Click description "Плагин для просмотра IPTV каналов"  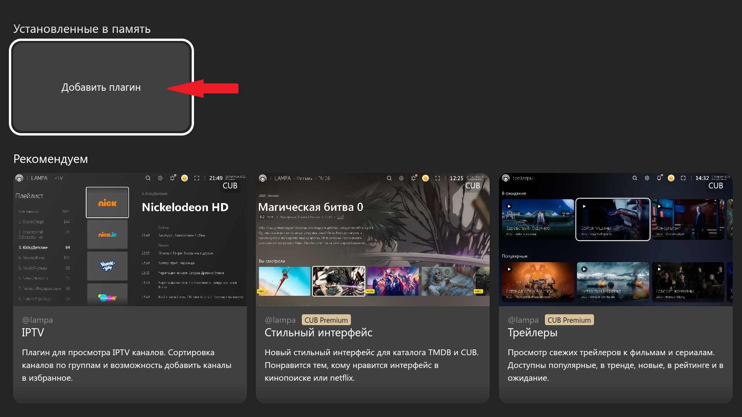[127, 365]
